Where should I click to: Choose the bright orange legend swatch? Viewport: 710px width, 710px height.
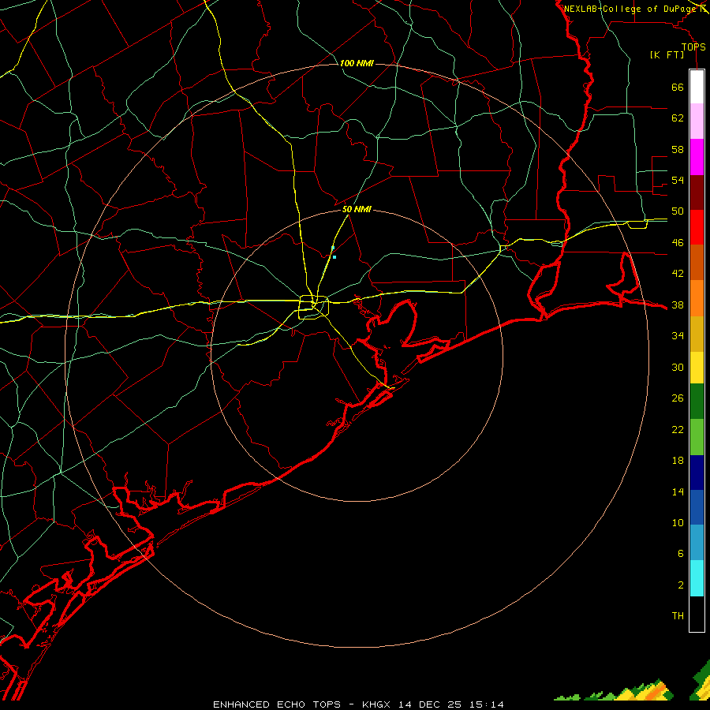click(697, 298)
